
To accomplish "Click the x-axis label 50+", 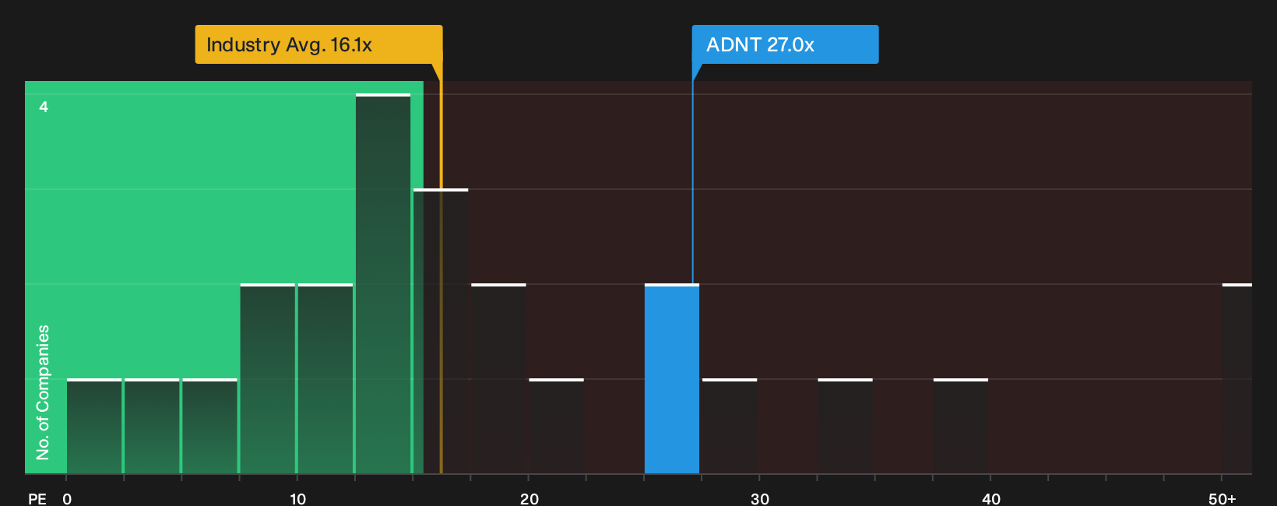I will [x=1222, y=499].
